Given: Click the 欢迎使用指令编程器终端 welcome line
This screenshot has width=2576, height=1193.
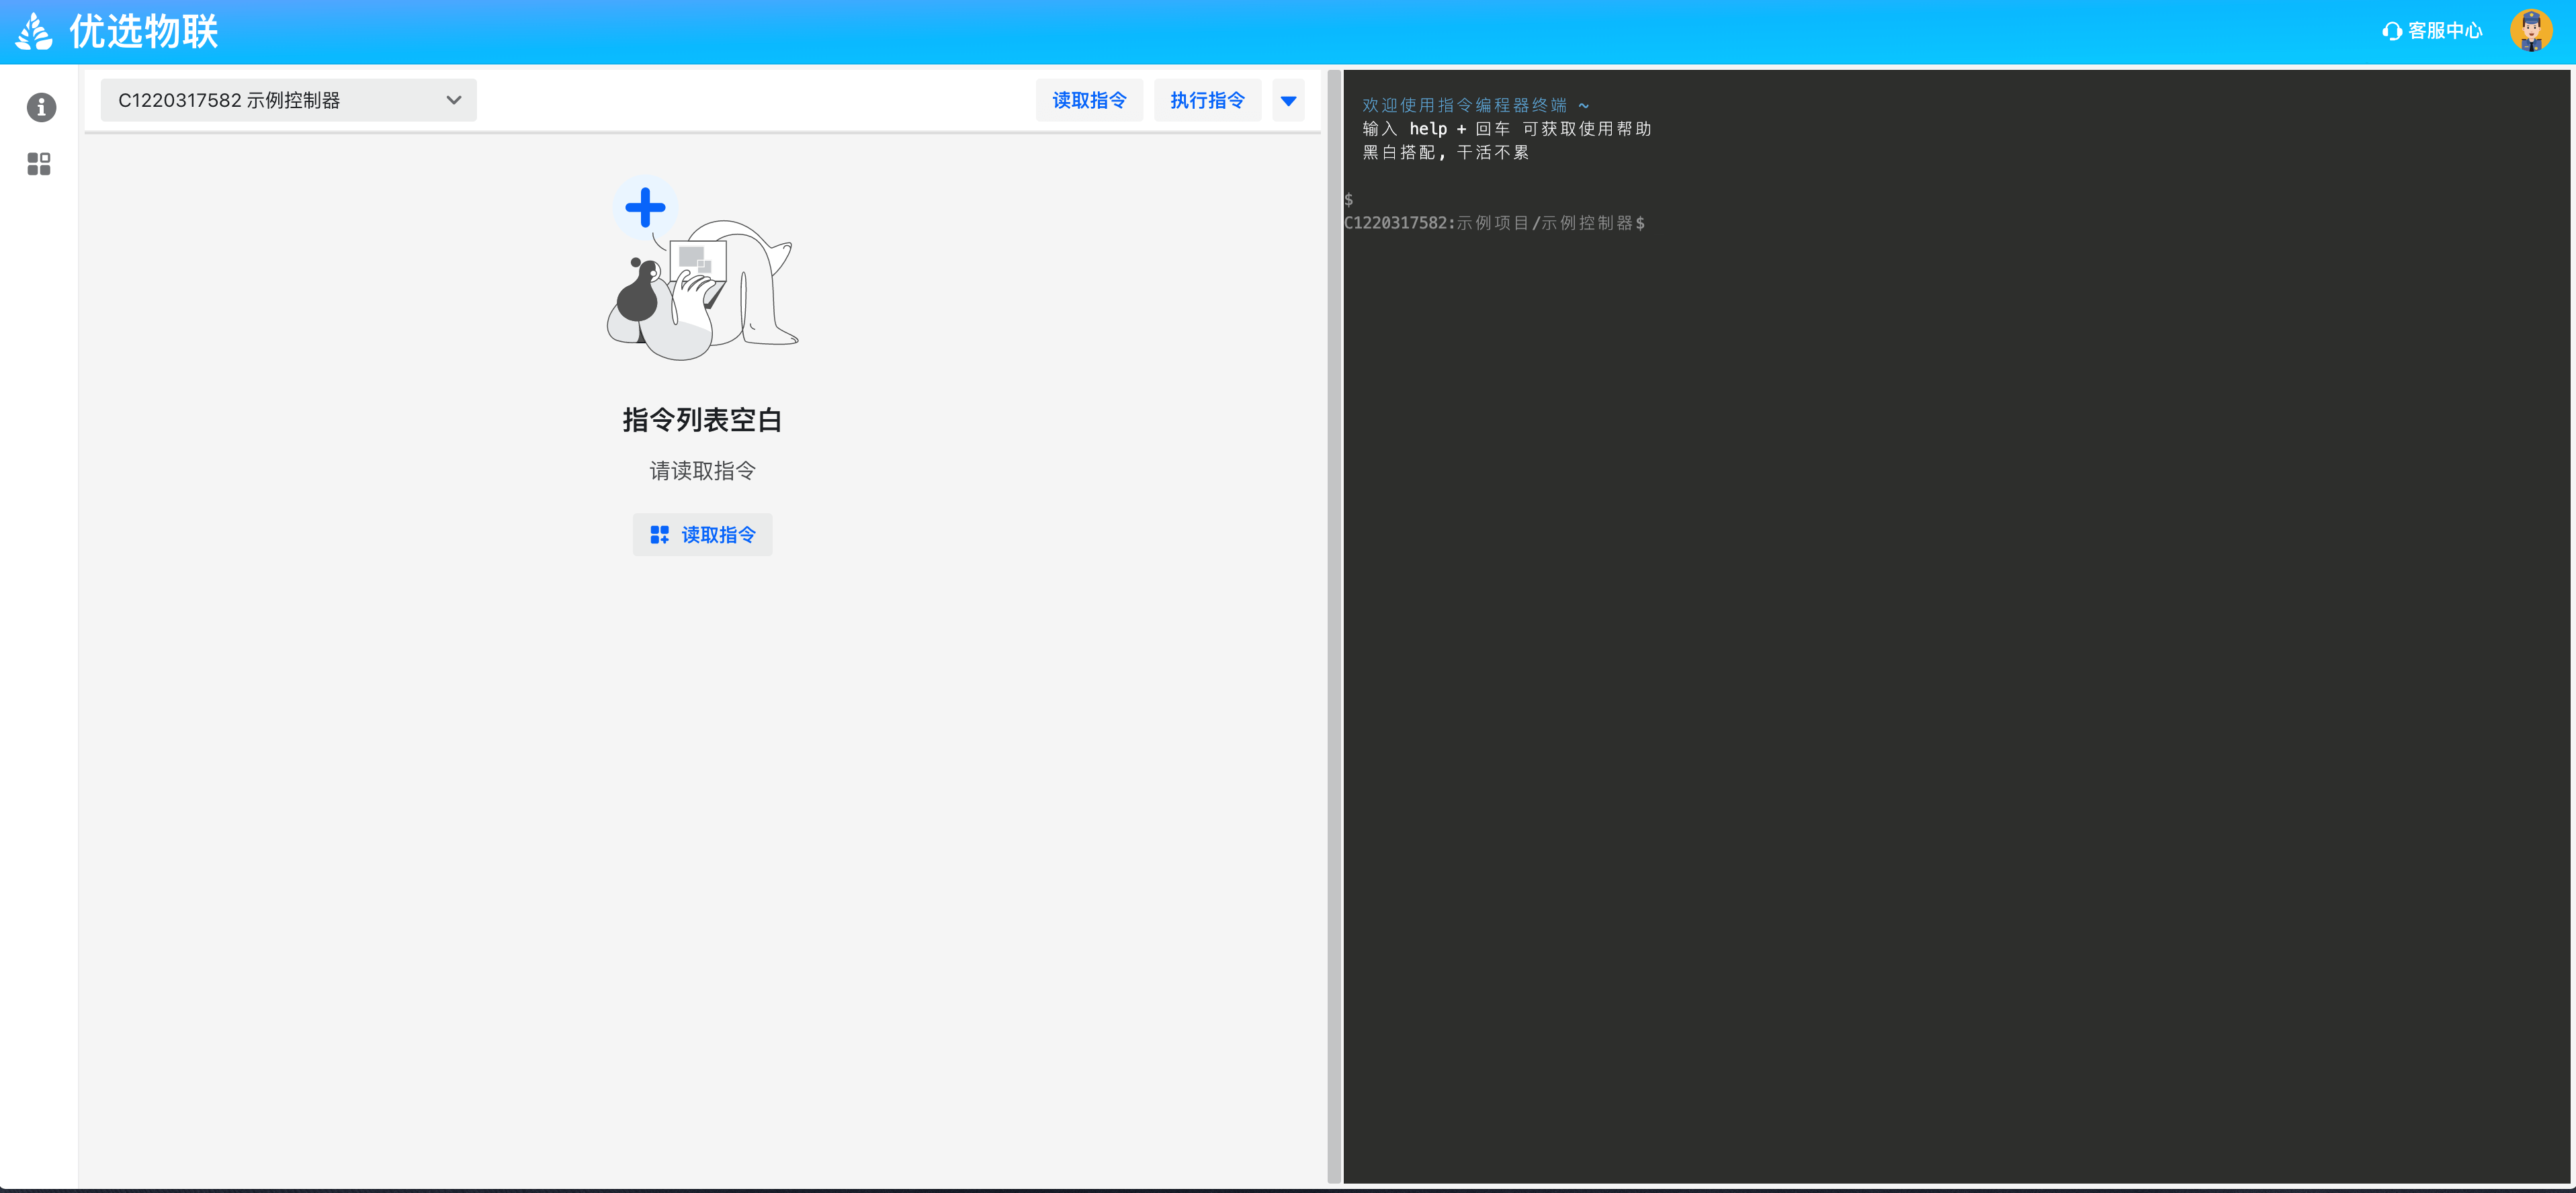Looking at the screenshot, I should click(x=1475, y=105).
